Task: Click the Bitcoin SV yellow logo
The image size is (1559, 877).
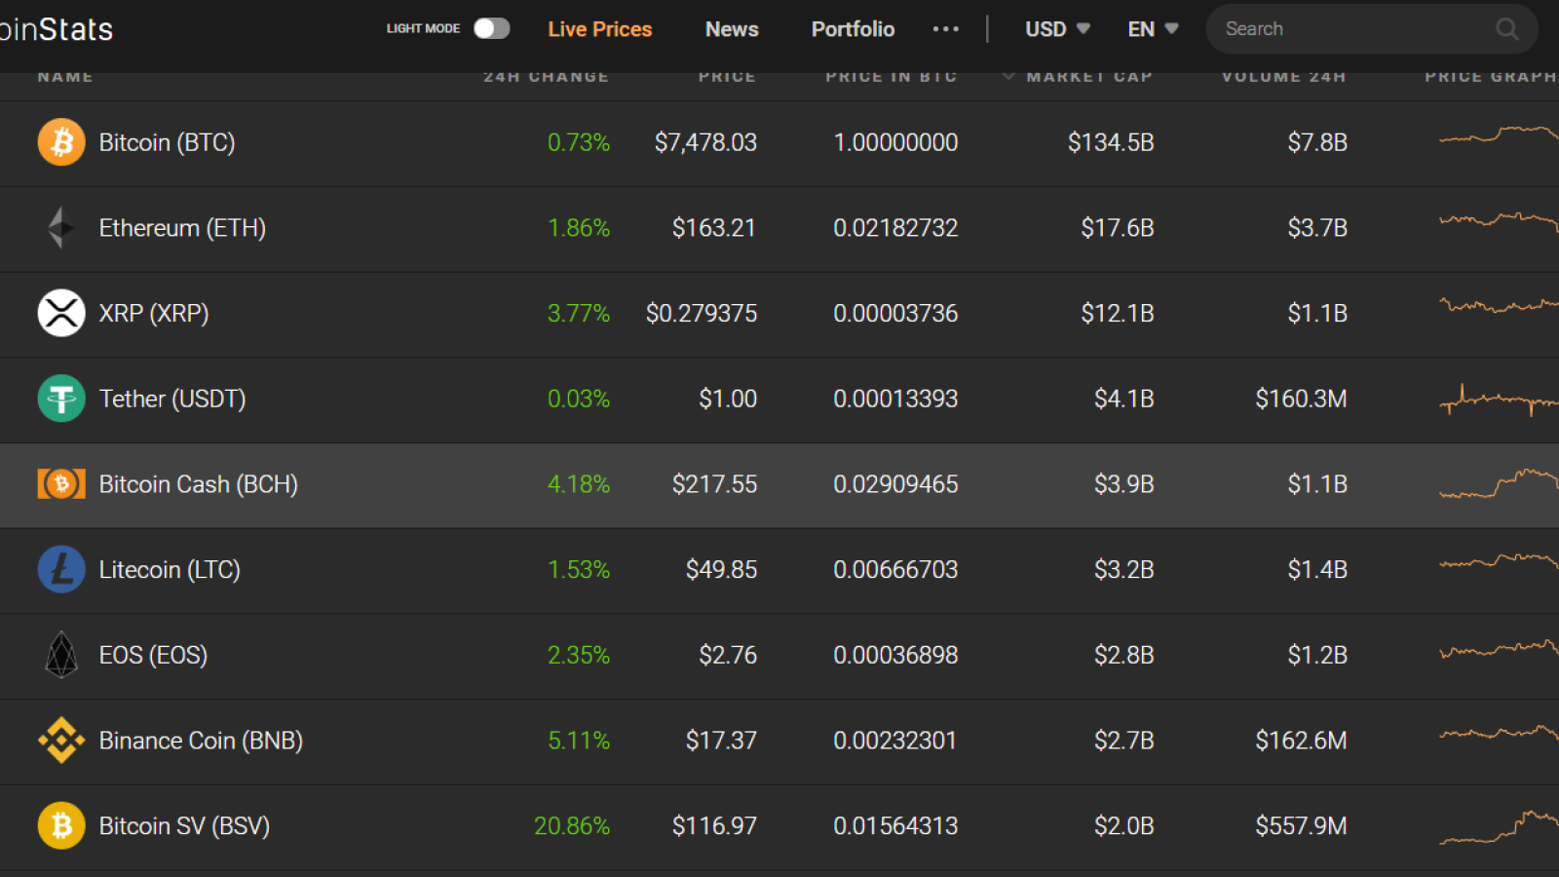Action: [x=61, y=825]
